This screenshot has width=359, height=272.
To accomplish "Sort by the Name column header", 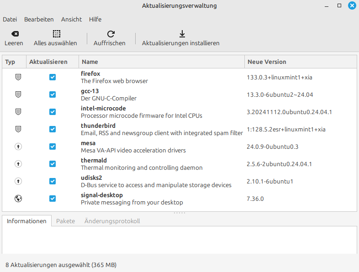I will click(162, 62).
